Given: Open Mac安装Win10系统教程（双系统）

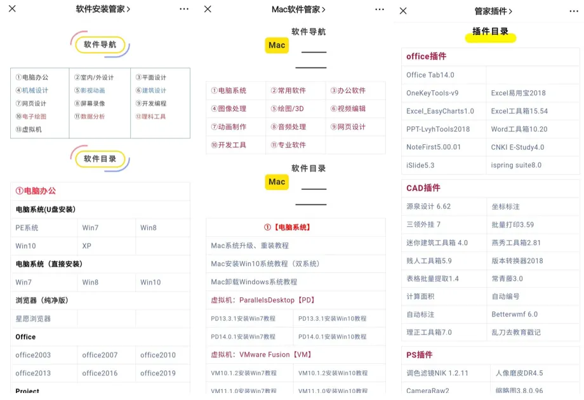Looking at the screenshot, I should [x=265, y=263].
